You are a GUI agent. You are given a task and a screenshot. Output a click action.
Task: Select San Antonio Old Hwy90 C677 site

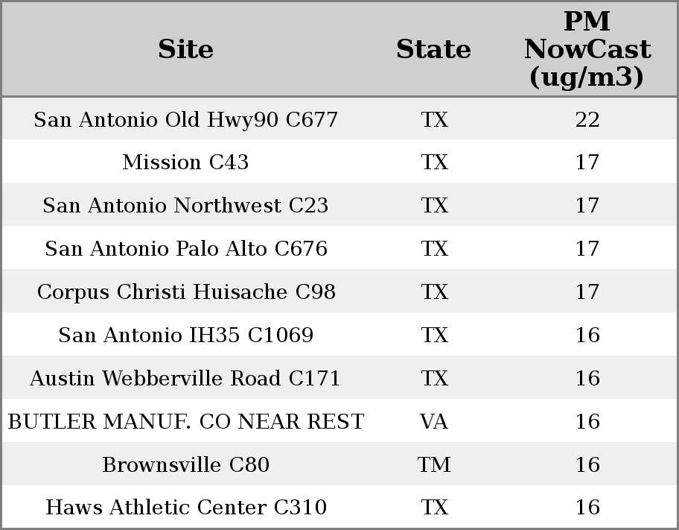[185, 119]
